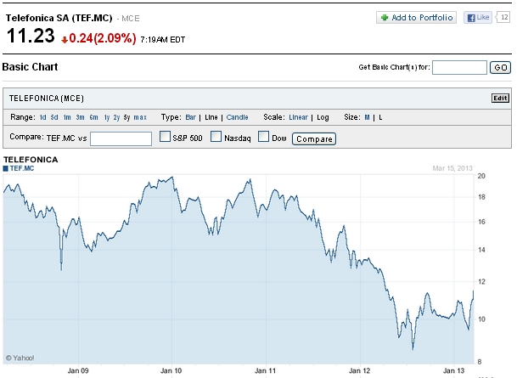This screenshot has width=517, height=378.
Task: Click the Jan 10 axis label
Action: 171,370
